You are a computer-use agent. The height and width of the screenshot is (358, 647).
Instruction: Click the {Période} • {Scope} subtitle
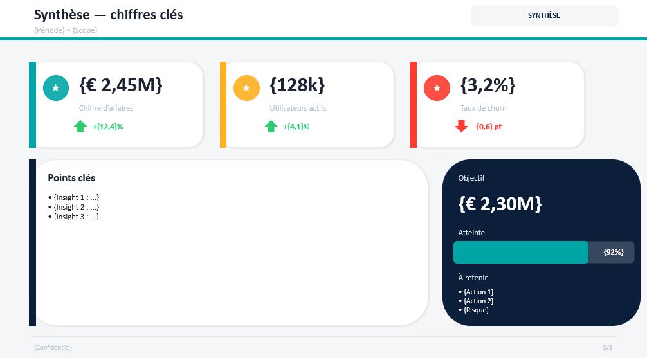66,30
